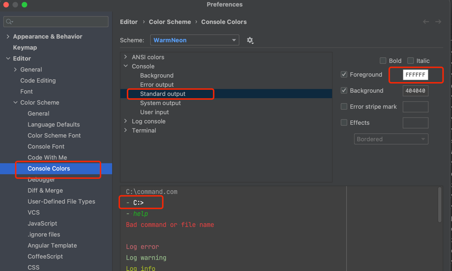
Task: Click Editor in the breadcrumb
Action: coord(129,22)
